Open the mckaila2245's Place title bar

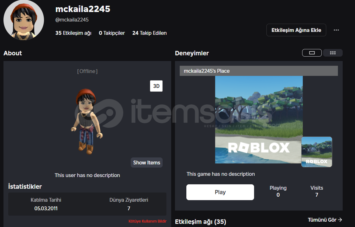[258, 71]
